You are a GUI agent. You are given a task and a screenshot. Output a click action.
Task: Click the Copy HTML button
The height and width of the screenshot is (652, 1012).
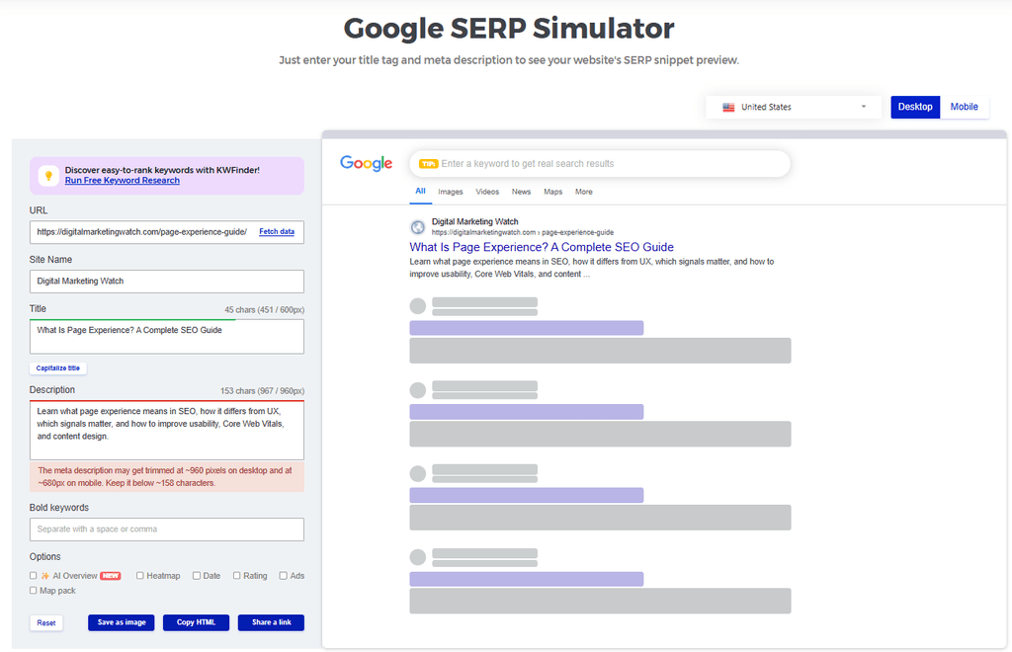(197, 622)
